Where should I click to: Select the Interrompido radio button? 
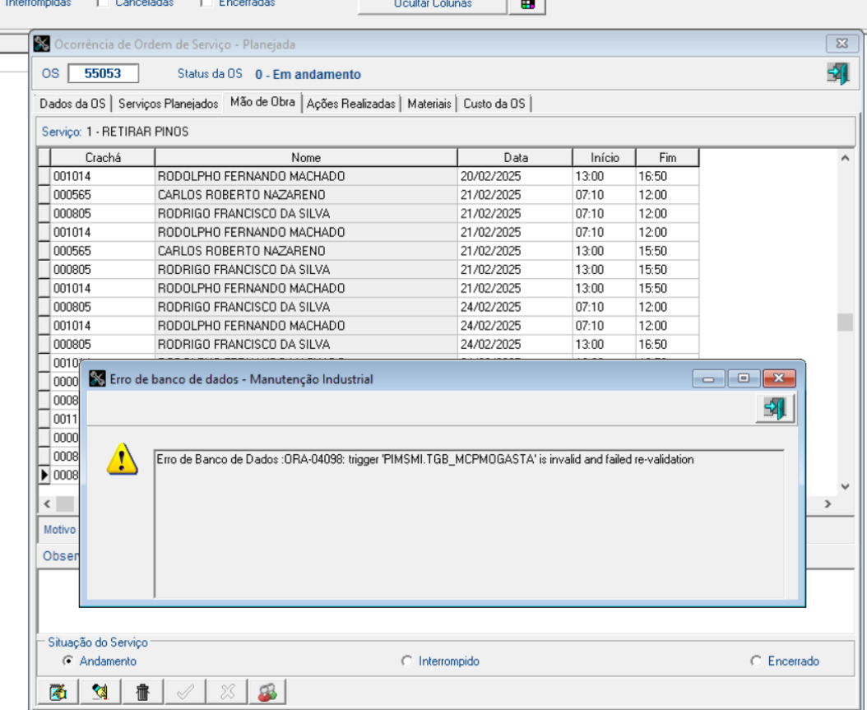(x=407, y=661)
